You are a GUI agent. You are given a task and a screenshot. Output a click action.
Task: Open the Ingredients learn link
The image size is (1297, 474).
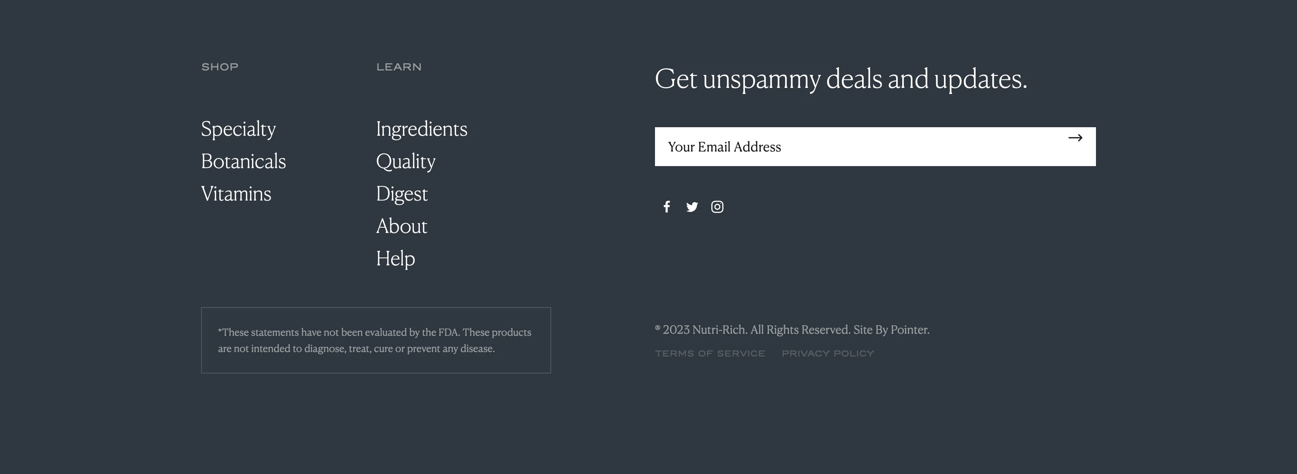click(422, 129)
